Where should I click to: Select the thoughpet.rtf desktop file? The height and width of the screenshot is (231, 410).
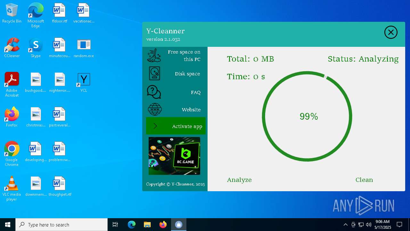tap(60, 187)
